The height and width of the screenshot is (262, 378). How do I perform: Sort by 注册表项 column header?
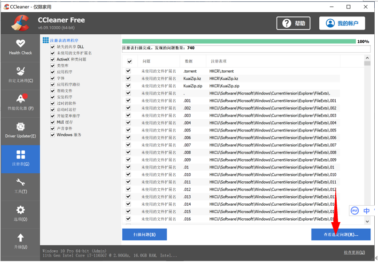(x=273, y=61)
